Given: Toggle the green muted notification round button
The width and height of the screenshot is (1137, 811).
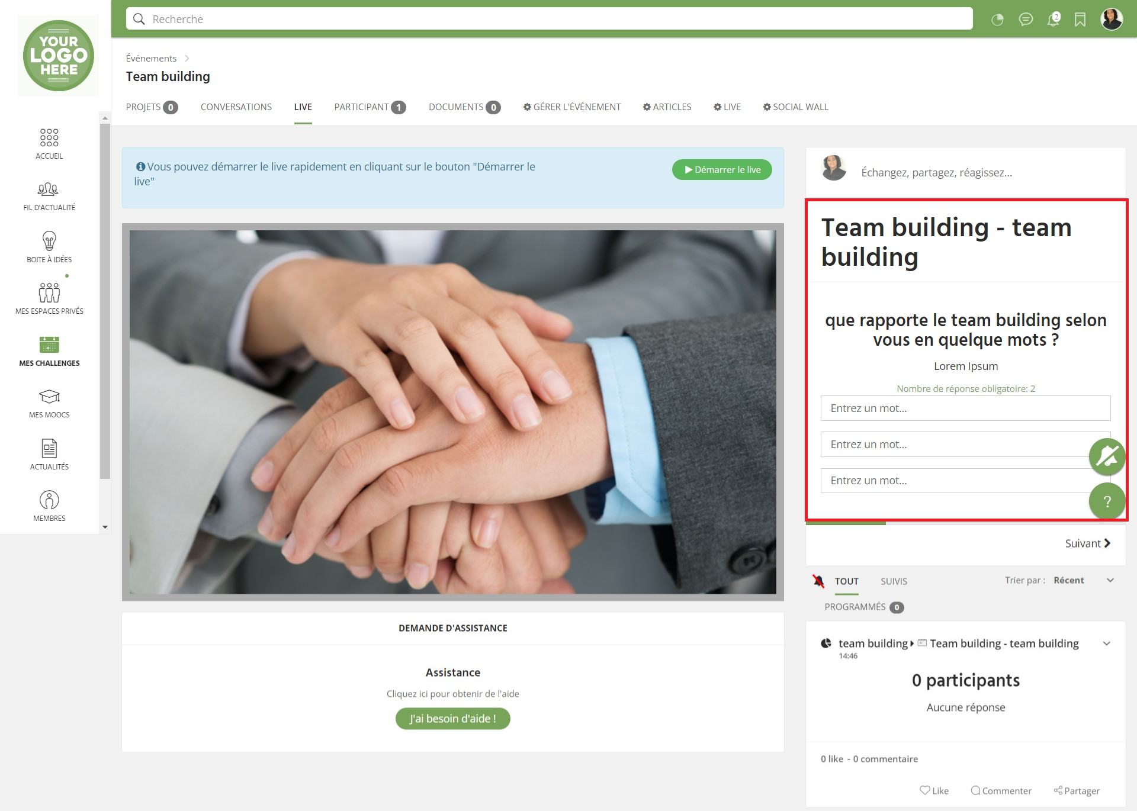Looking at the screenshot, I should pos(1107,456).
